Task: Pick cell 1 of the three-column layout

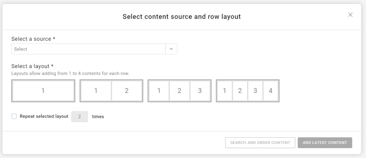Action: point(159,91)
